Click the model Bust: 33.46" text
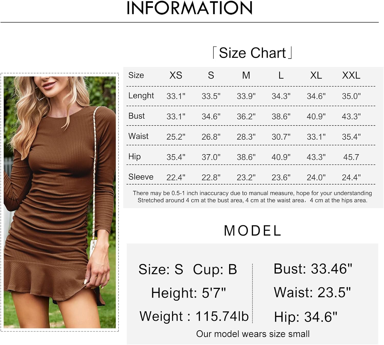Screen dimensions: 384x345 coord(313,269)
